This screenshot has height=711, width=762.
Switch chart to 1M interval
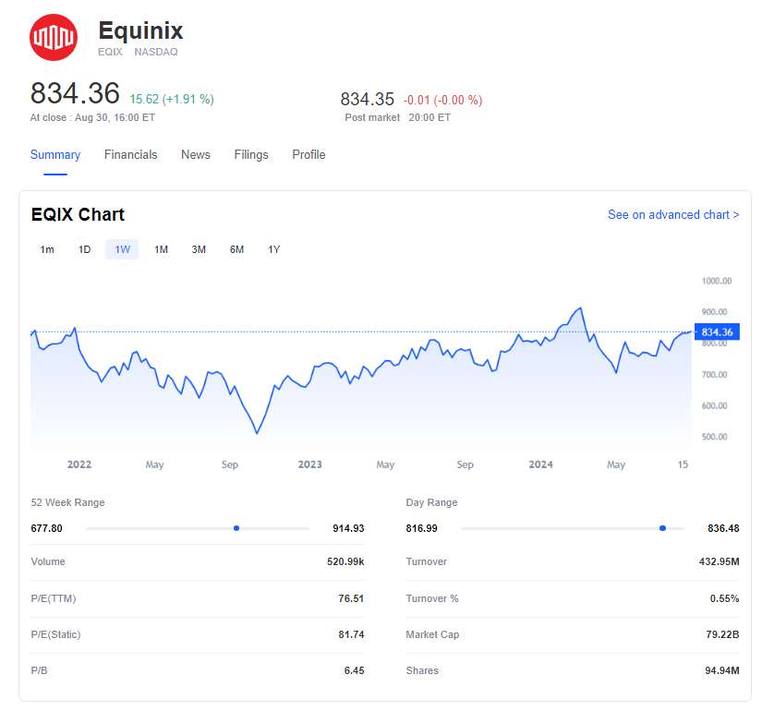tap(161, 249)
